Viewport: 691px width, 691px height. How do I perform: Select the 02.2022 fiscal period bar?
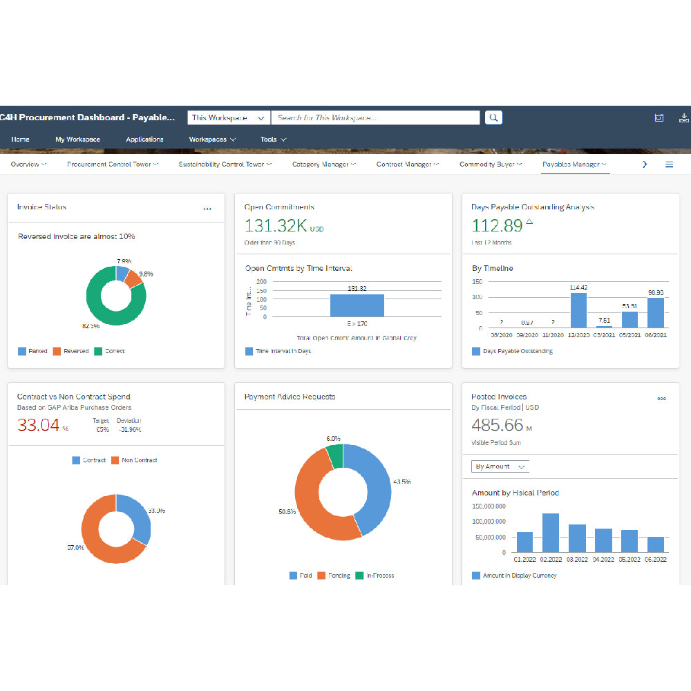pyautogui.click(x=551, y=533)
